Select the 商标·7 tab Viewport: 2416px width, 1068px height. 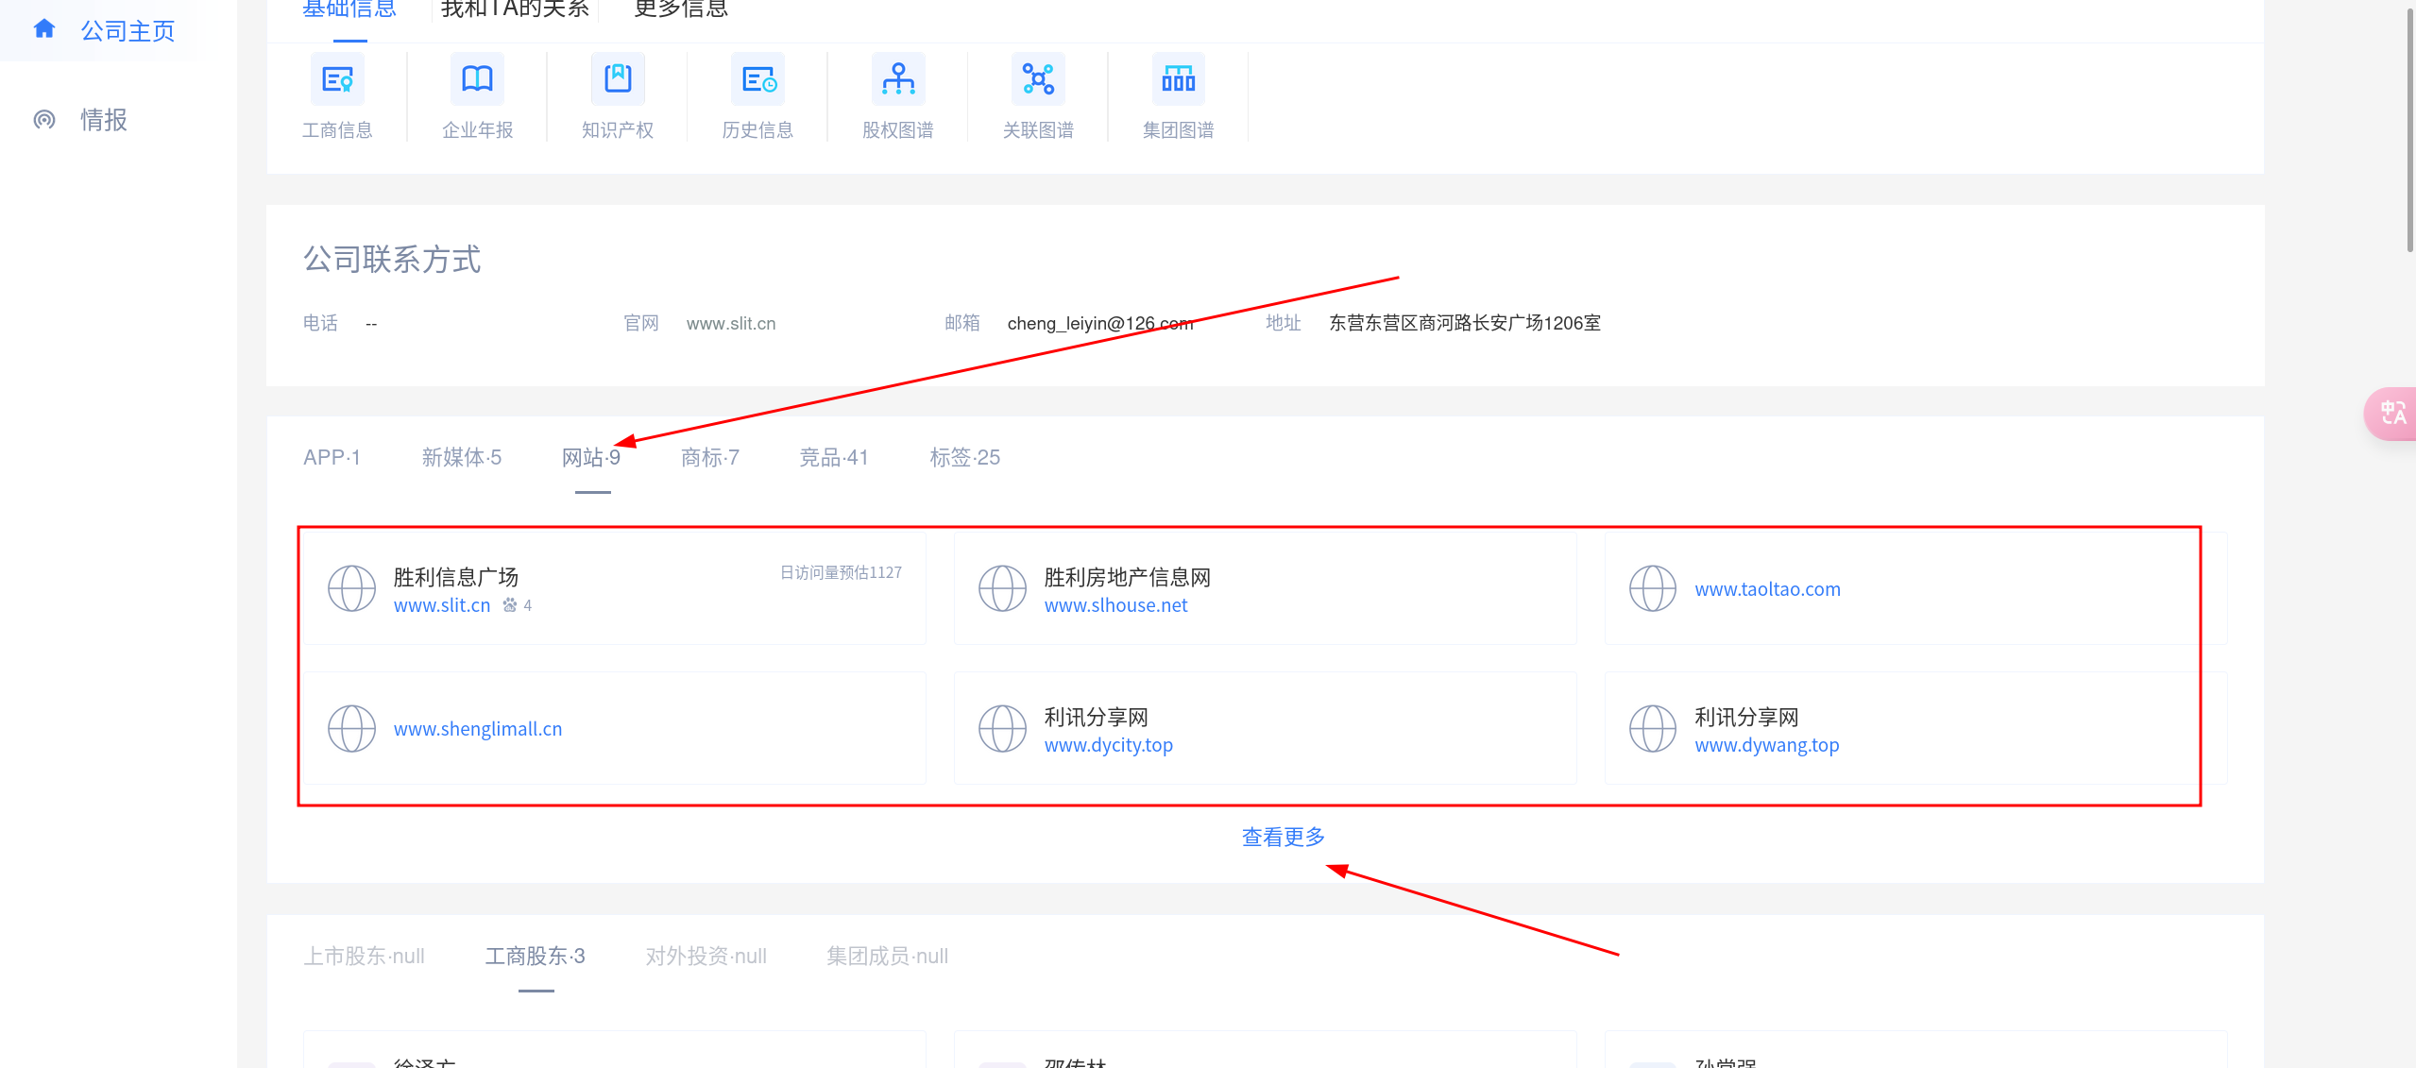click(x=709, y=458)
